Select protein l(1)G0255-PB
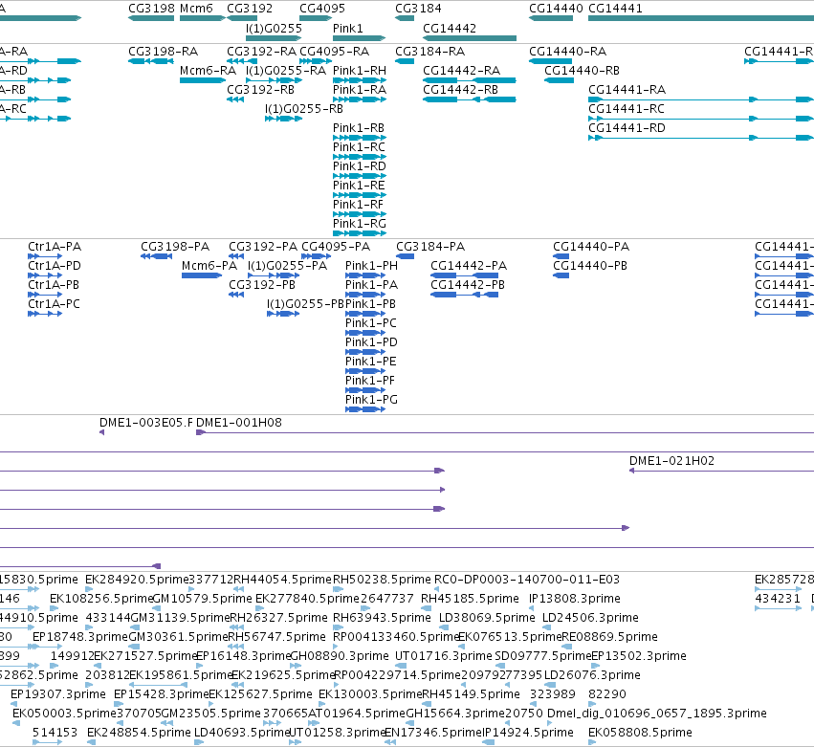This screenshot has width=814, height=747. (283, 314)
